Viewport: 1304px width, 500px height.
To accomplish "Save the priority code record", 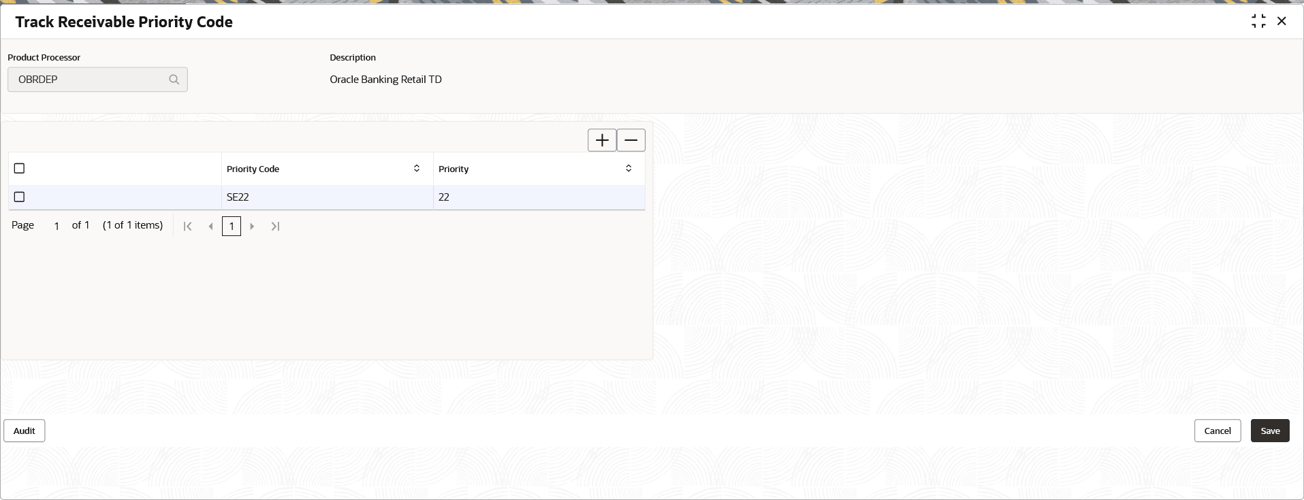I will [x=1270, y=431].
